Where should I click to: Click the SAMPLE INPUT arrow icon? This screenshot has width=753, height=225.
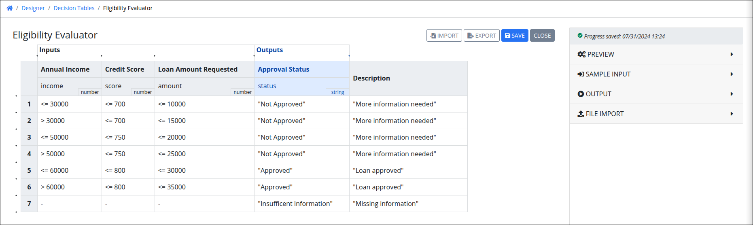581,74
